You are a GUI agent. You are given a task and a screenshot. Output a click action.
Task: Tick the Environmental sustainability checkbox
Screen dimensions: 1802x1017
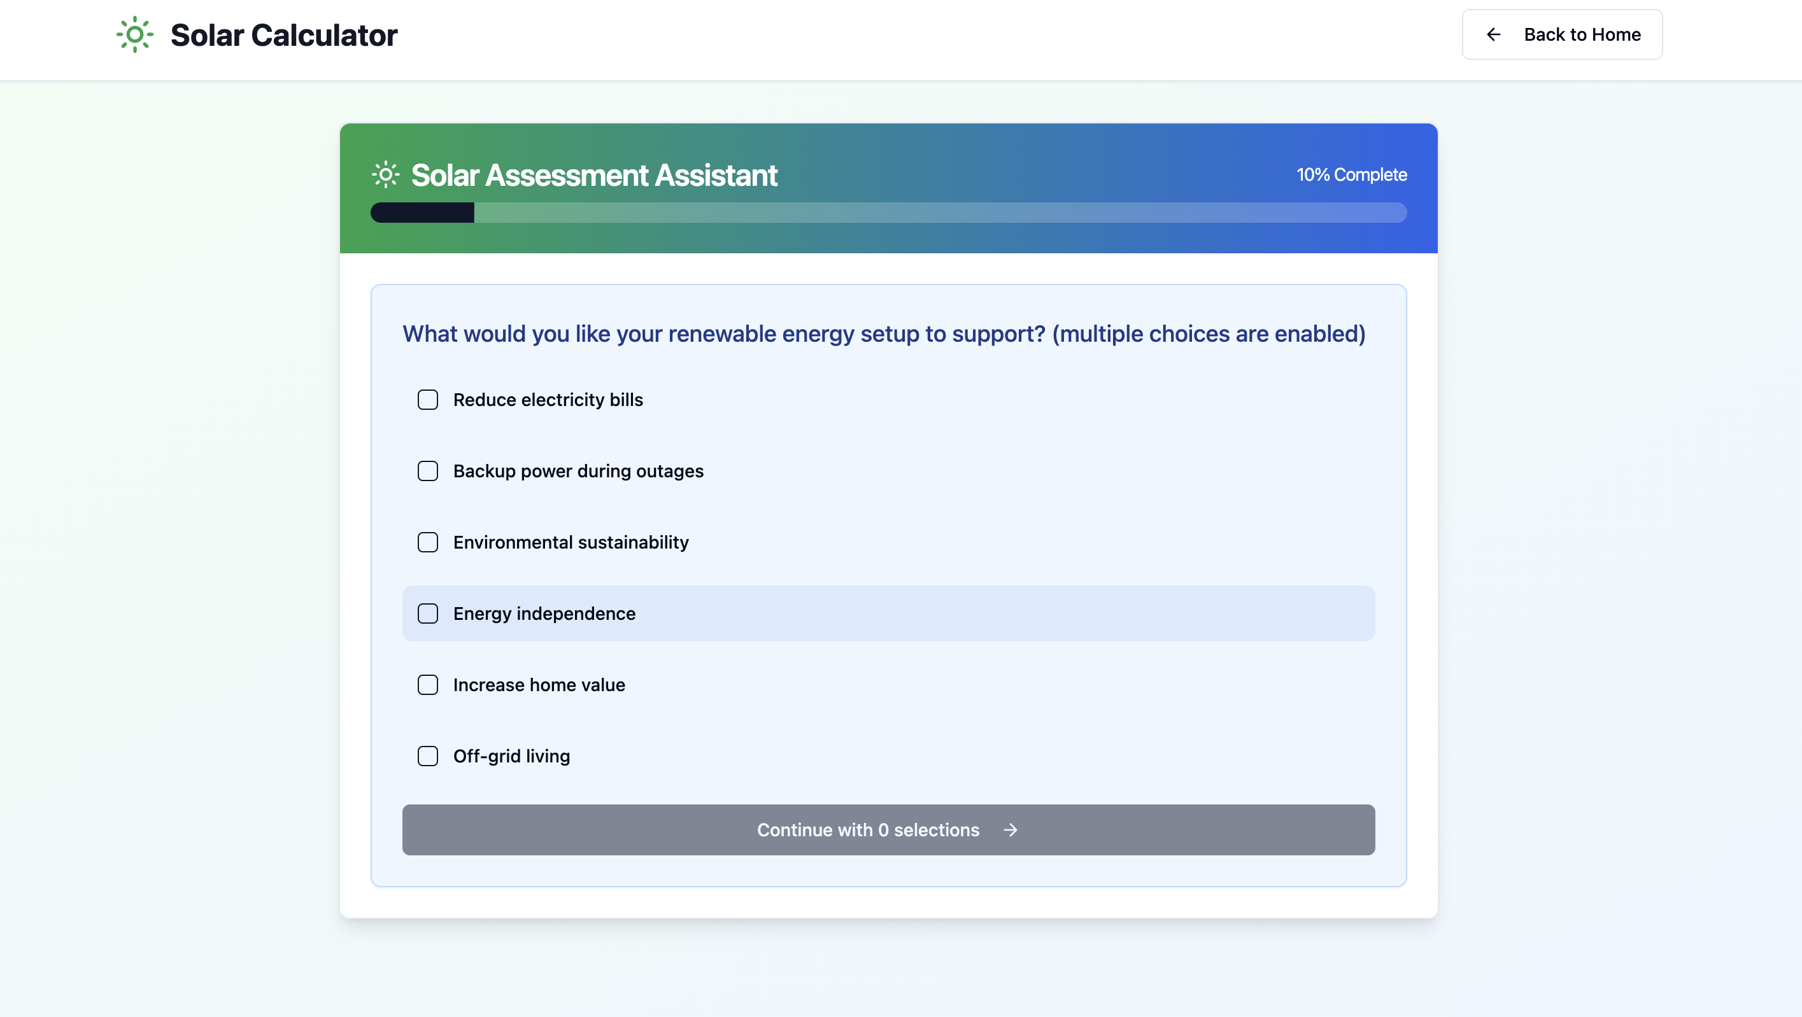tap(427, 542)
